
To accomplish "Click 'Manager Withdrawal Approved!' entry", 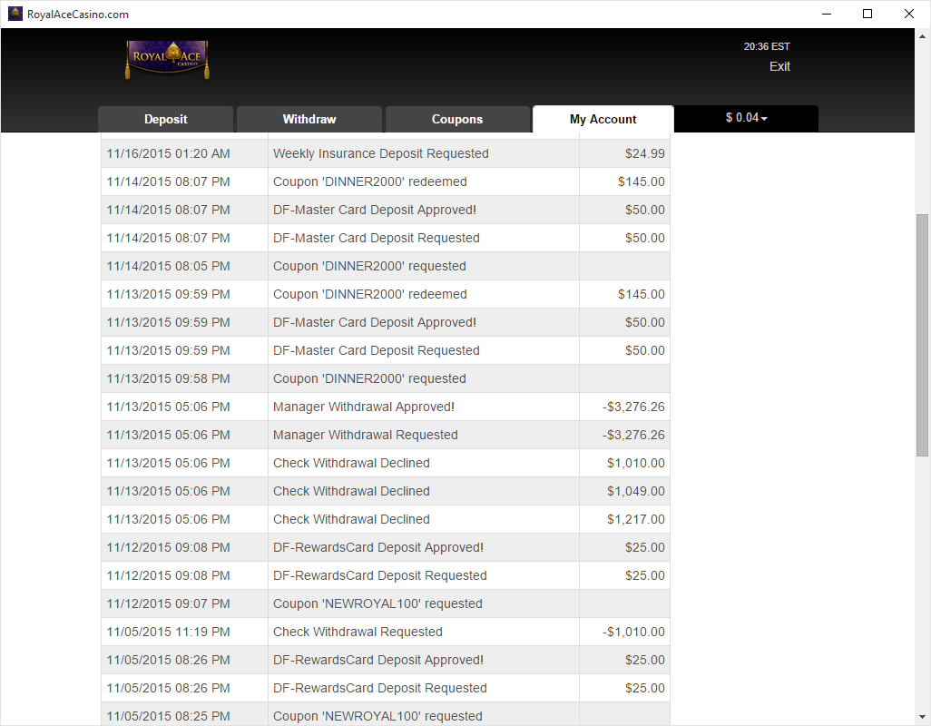I will pyautogui.click(x=363, y=407).
